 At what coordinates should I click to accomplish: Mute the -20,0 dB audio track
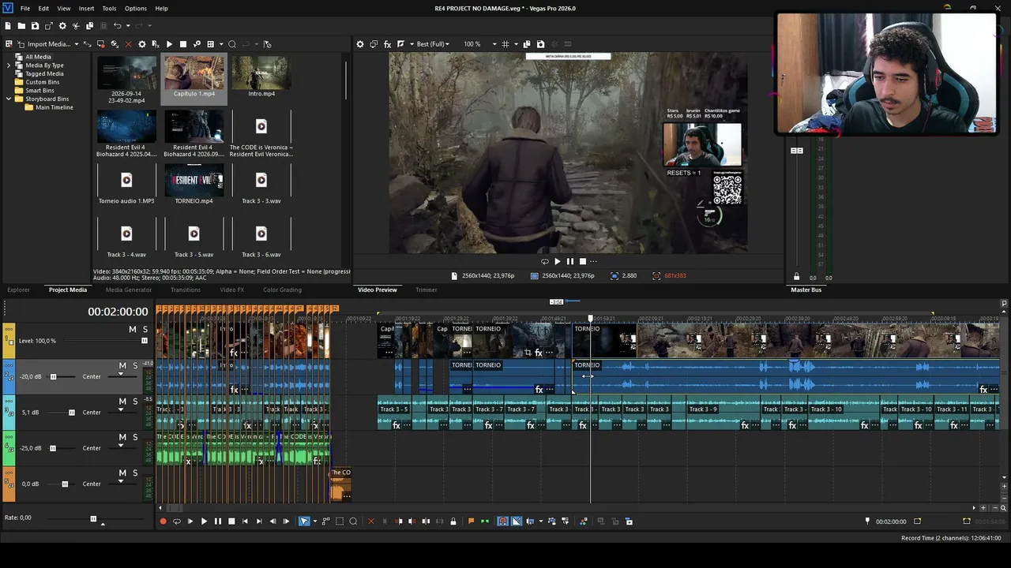[122, 366]
